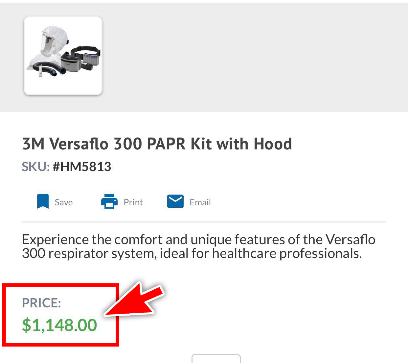Click the Email text label

[x=200, y=202]
